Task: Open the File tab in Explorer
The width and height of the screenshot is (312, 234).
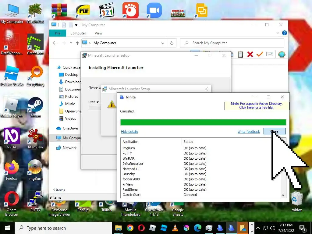Action: [58, 33]
